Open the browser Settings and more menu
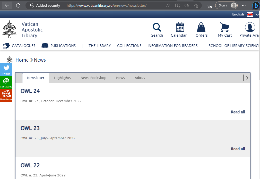The width and height of the screenshot is (260, 179). tap(244, 5)
